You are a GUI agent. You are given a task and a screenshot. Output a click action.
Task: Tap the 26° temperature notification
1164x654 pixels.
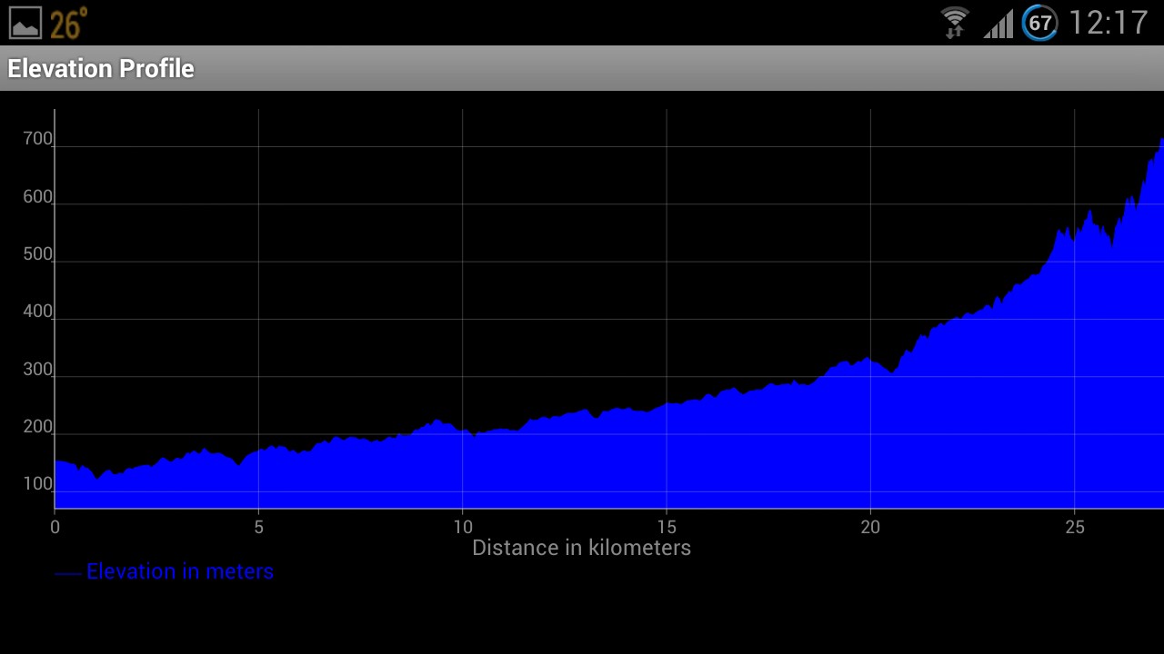pyautogui.click(x=69, y=23)
